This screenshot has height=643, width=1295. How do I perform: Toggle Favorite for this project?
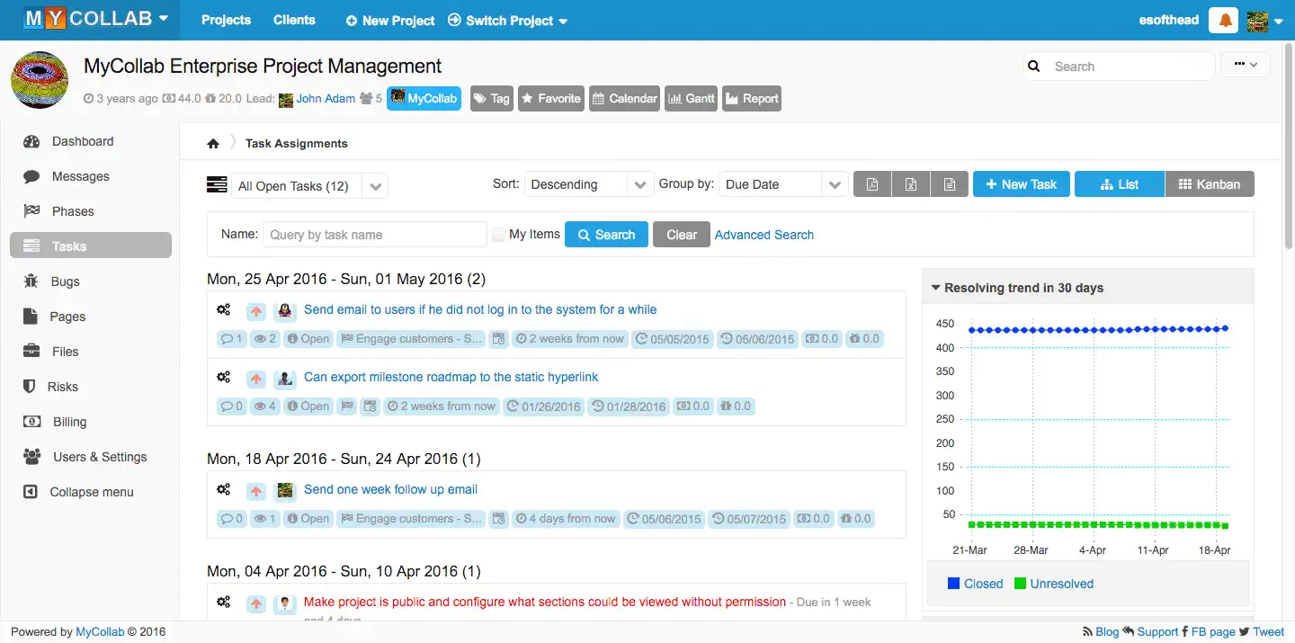(x=550, y=99)
